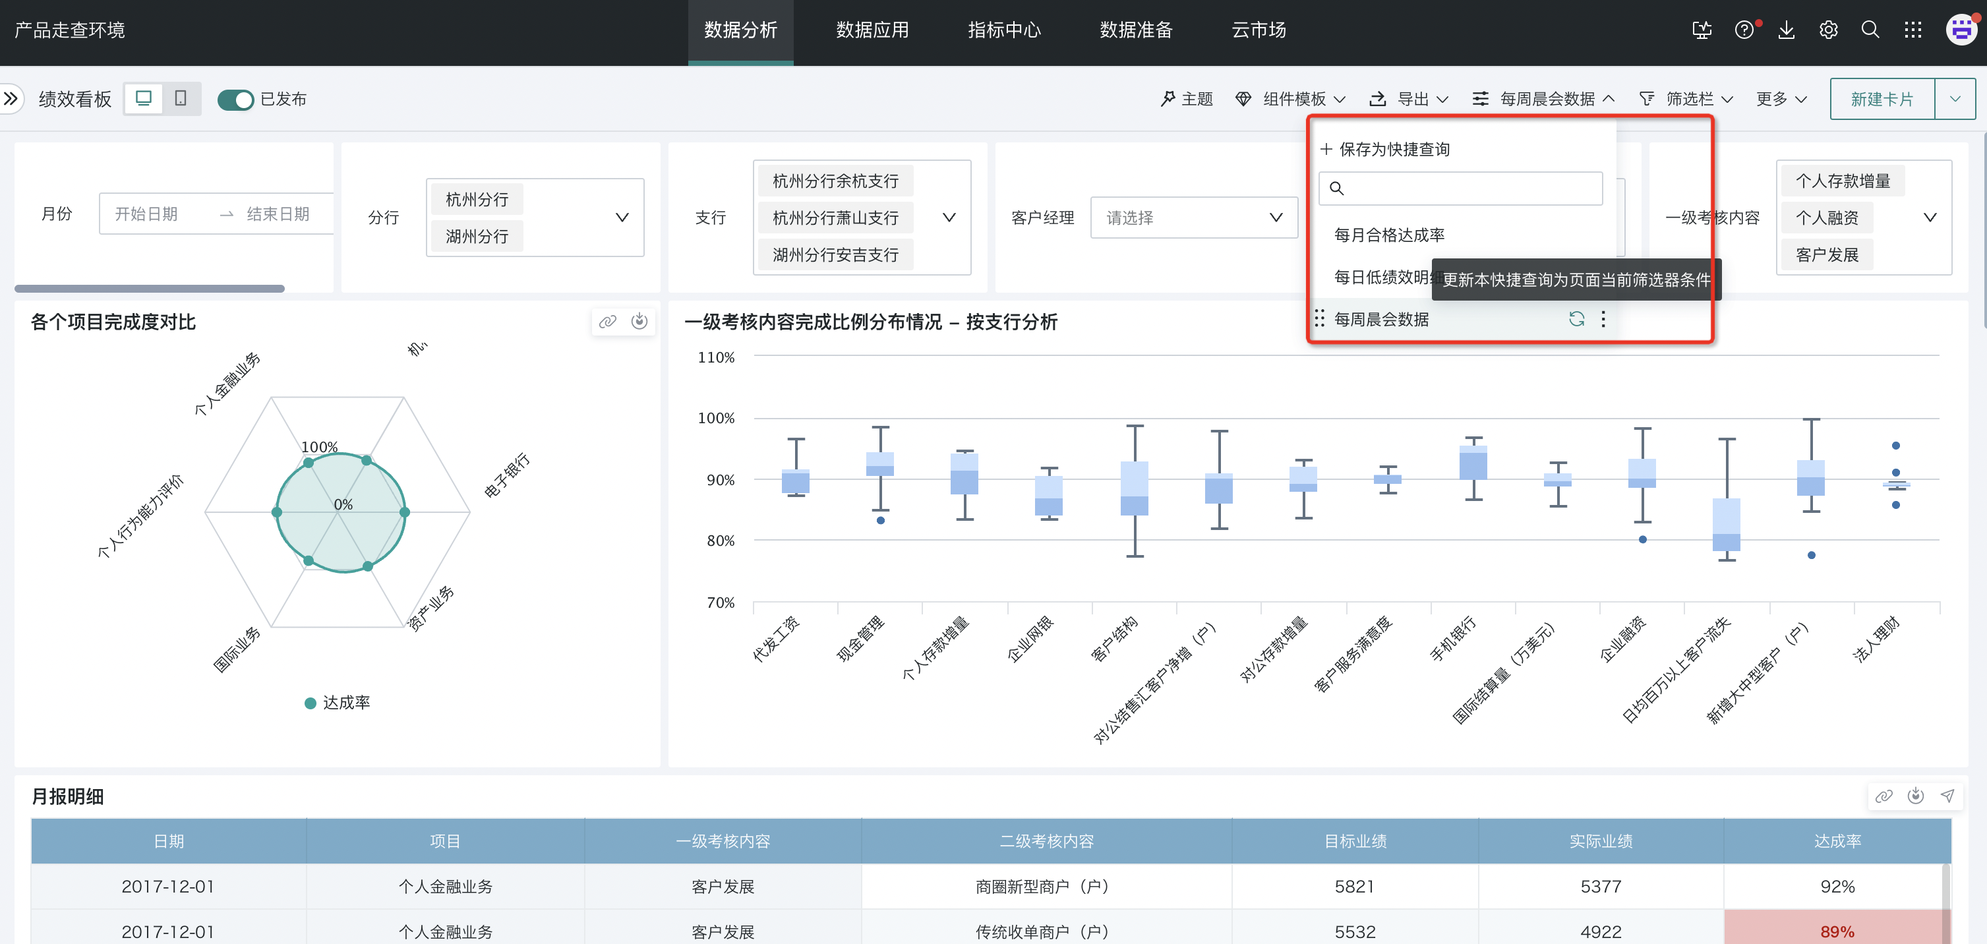Switch to the 数据应用 tab
This screenshot has height=944, width=1987.
pyautogui.click(x=872, y=30)
